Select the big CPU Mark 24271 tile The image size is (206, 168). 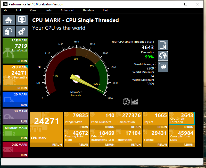tap(46, 127)
